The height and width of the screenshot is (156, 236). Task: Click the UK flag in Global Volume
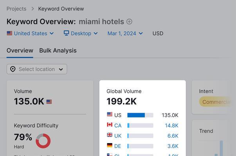[x=110, y=135]
